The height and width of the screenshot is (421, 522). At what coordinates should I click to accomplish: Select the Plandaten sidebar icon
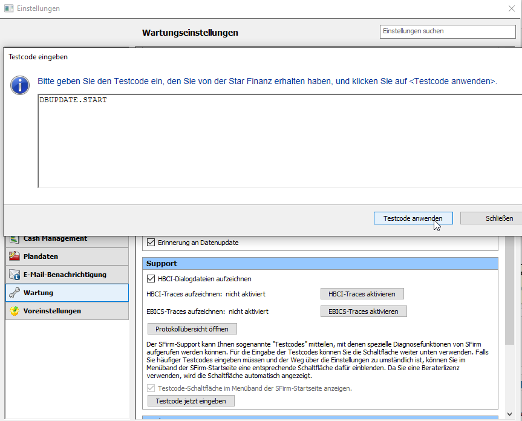tap(15, 256)
